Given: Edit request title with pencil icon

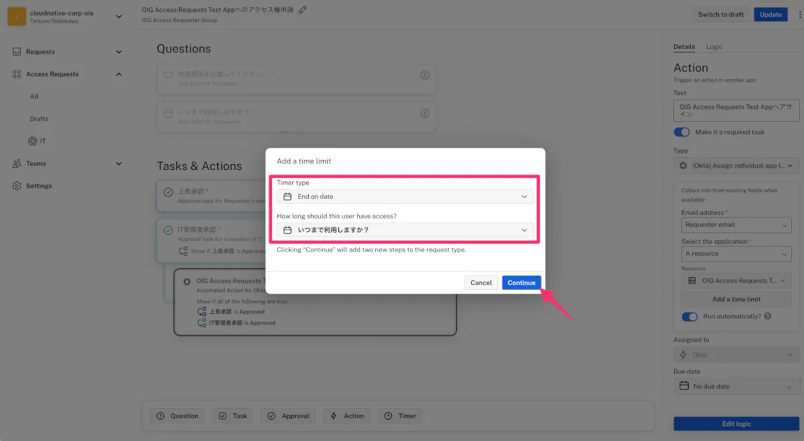Looking at the screenshot, I should [303, 9].
